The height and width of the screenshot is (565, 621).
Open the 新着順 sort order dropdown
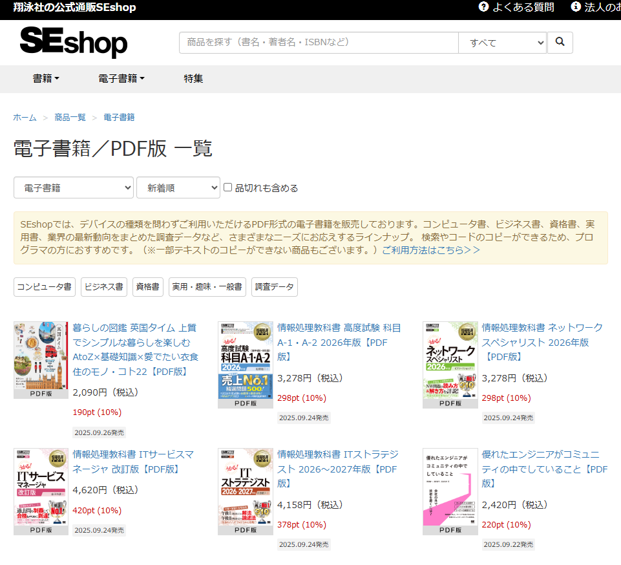(x=178, y=187)
